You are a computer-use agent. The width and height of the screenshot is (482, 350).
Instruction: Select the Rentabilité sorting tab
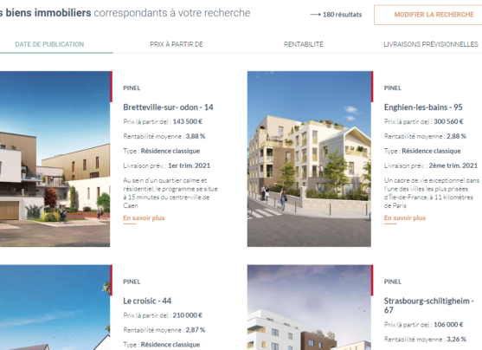(304, 44)
